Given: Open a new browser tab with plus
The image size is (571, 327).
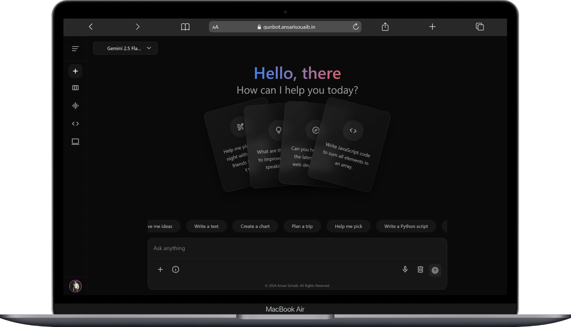Looking at the screenshot, I should click(x=432, y=27).
